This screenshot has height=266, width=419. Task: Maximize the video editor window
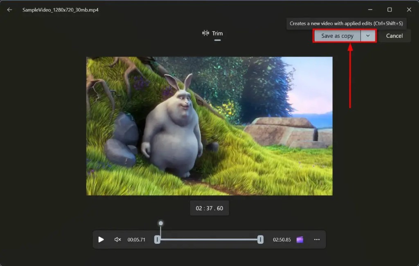390,10
